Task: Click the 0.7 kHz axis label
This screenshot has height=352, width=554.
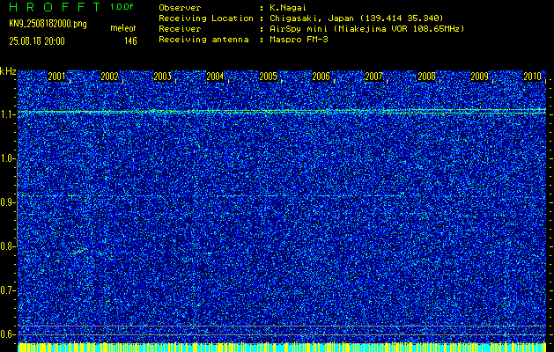Action: (7, 290)
